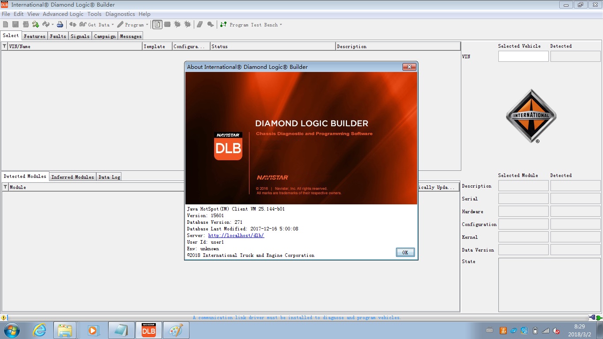The image size is (603, 339).
Task: Click the connector plug toolbar icon
Action: (73, 25)
